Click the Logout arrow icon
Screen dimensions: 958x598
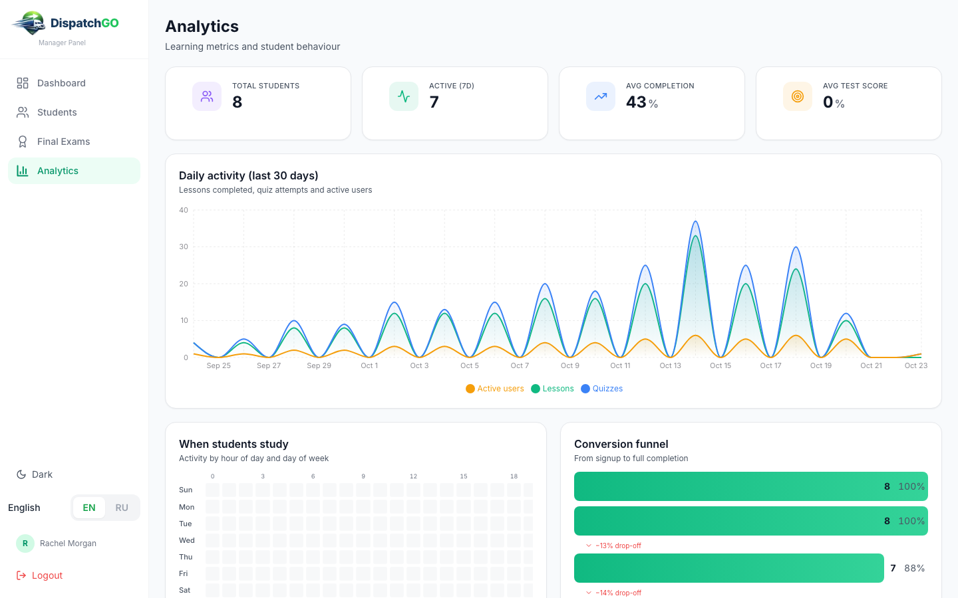[x=21, y=575]
